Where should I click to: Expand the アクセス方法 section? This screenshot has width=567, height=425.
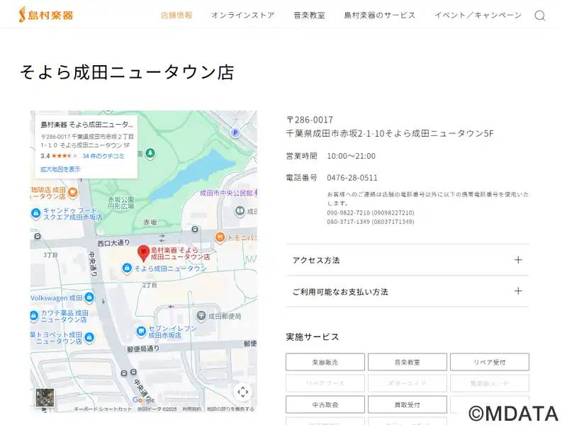408,260
